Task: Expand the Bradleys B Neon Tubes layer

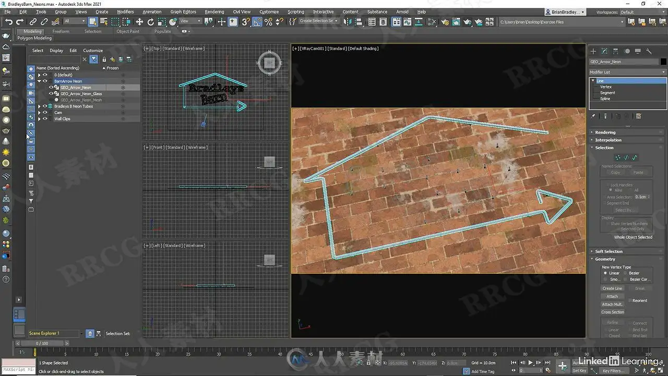Action: point(39,107)
